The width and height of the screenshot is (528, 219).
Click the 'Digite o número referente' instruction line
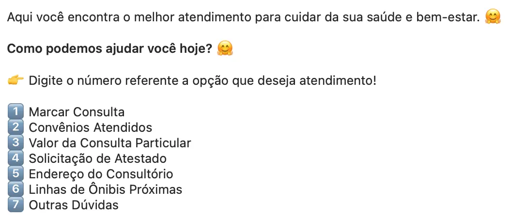pyautogui.click(x=202, y=81)
